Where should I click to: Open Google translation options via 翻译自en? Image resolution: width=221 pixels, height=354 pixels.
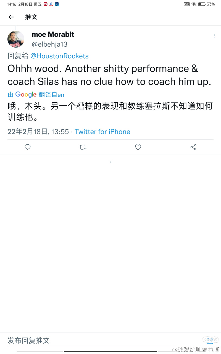click(x=52, y=95)
